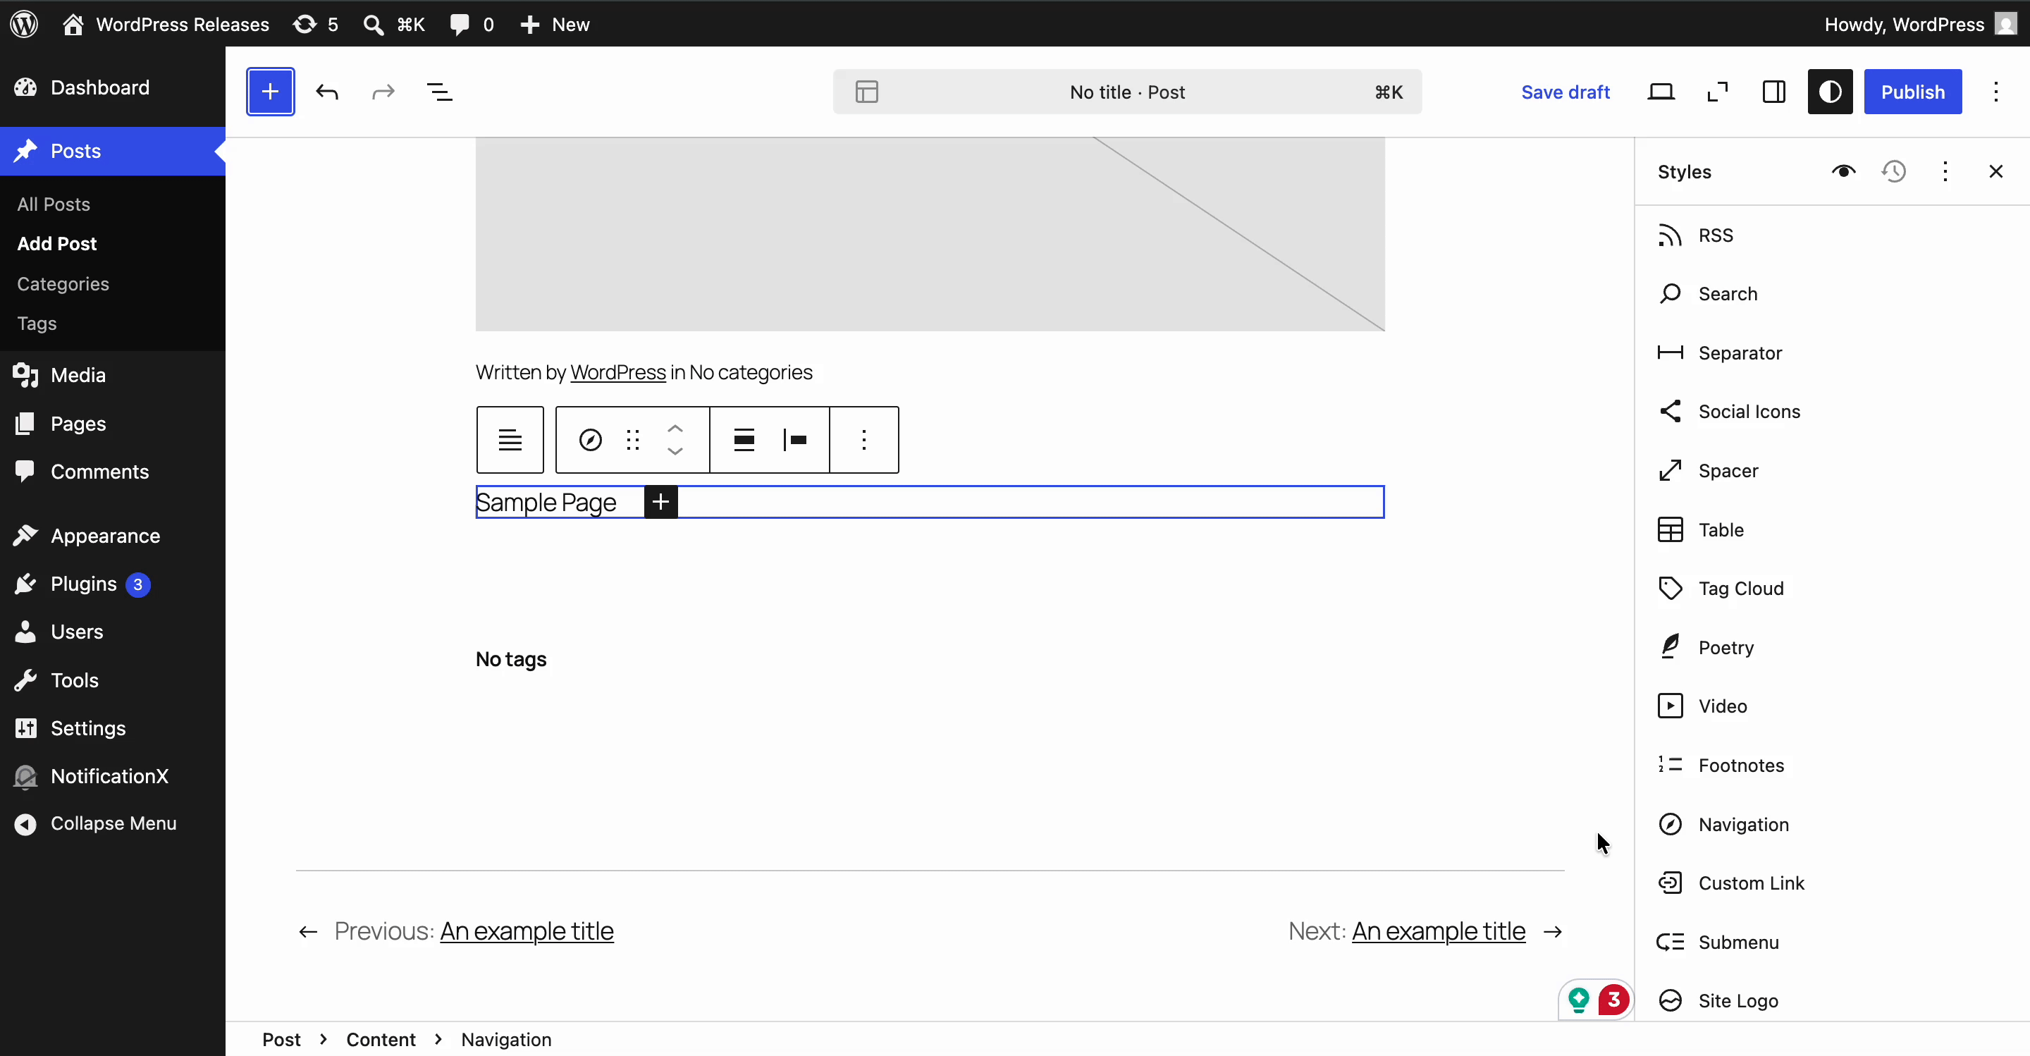Viewport: 2030px width, 1056px height.
Task: Publish the post
Action: pos(1912,92)
